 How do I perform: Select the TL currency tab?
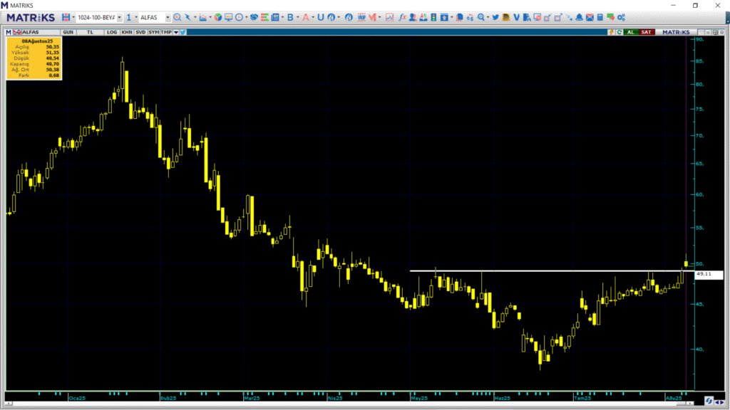pyautogui.click(x=90, y=32)
